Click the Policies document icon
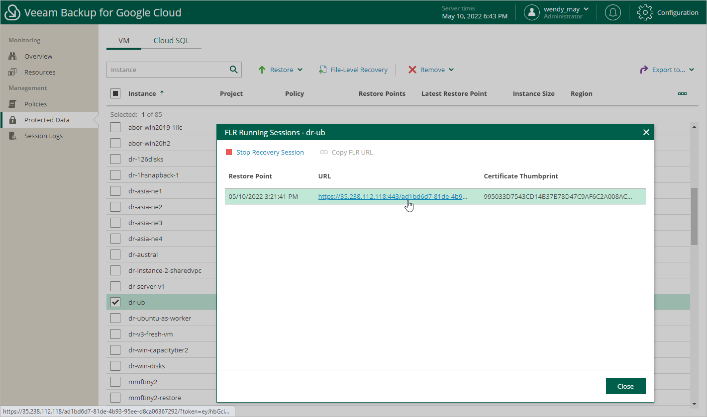 coord(12,104)
